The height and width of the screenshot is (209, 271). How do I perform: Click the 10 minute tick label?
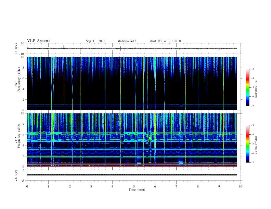pos(241,186)
